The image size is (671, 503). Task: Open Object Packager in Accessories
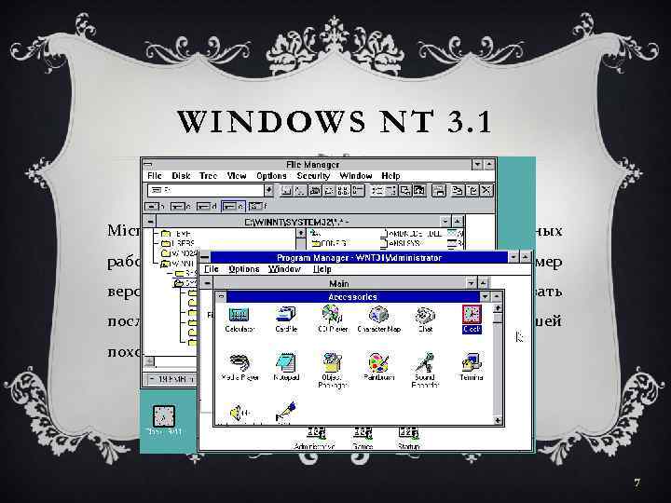333,371
